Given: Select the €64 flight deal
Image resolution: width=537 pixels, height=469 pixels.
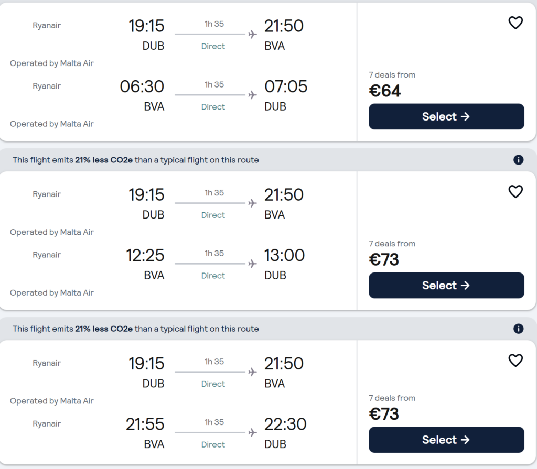Looking at the screenshot, I should 446,116.
